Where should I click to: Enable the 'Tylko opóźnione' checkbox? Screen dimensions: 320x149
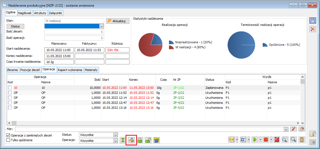pos(8,140)
